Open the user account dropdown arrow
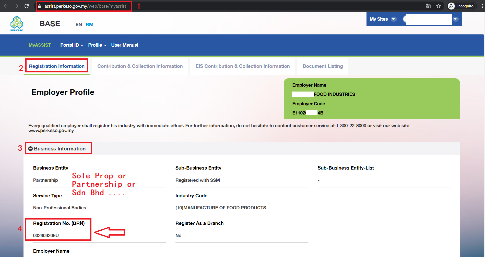This screenshot has width=485, height=257. 455,19
